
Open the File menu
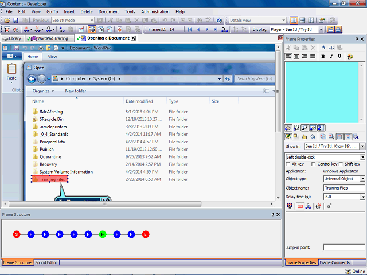click(x=9, y=11)
